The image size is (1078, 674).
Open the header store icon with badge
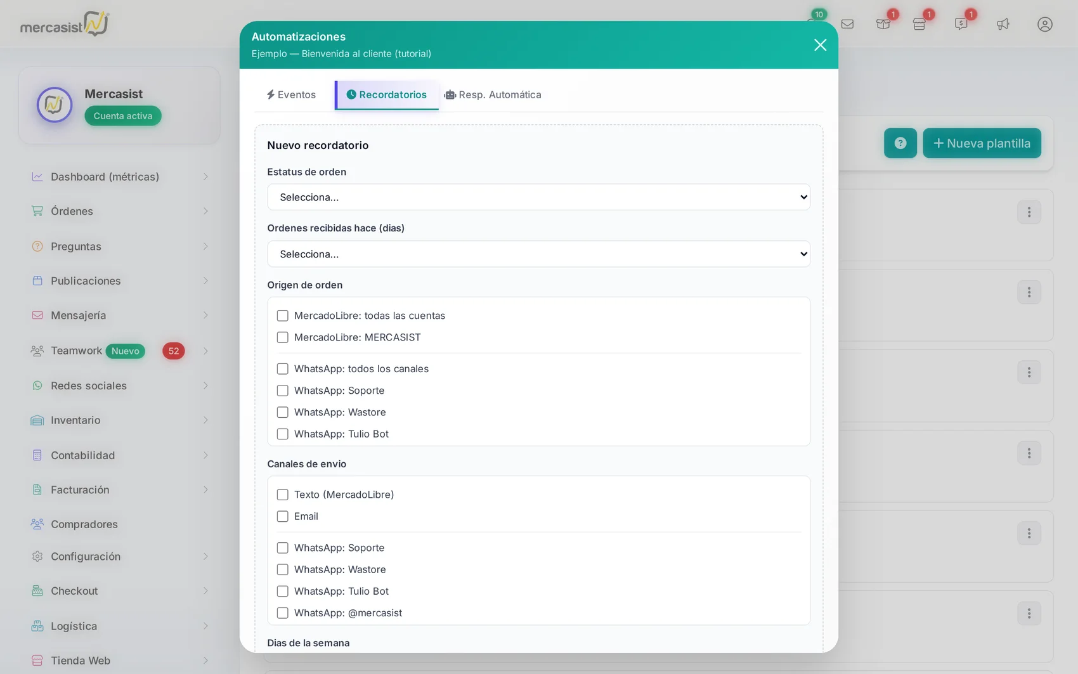(919, 24)
